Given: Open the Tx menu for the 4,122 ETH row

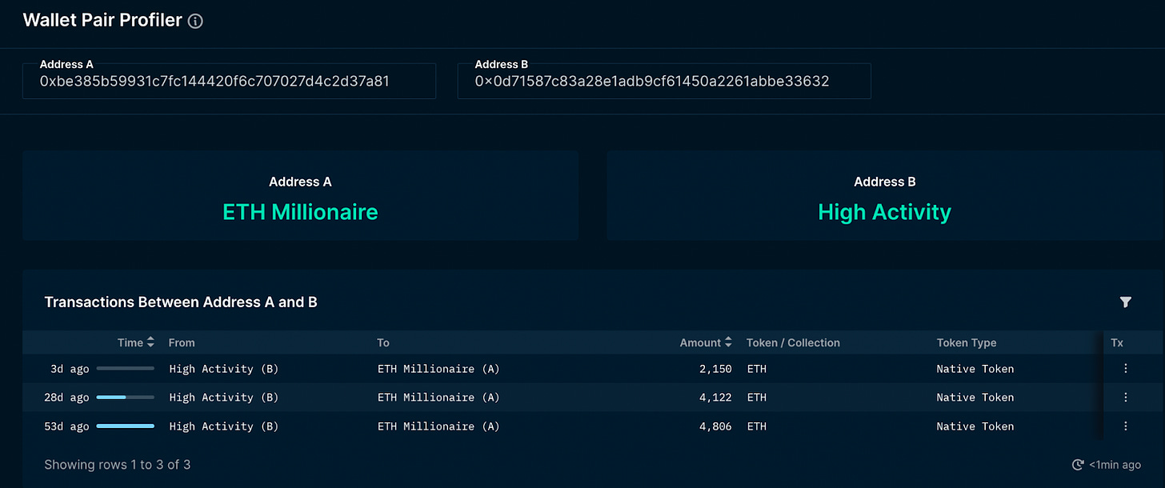Looking at the screenshot, I should coord(1125,398).
